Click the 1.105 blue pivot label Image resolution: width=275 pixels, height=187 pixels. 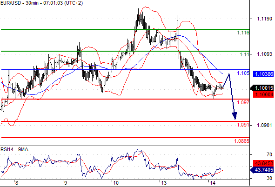point(243,73)
